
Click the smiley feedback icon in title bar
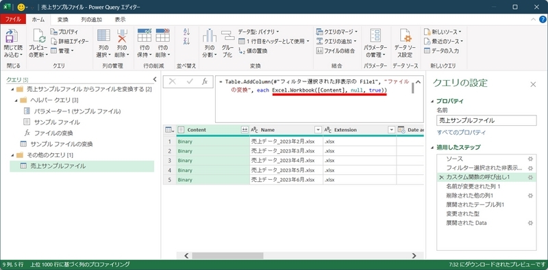click(21, 7)
